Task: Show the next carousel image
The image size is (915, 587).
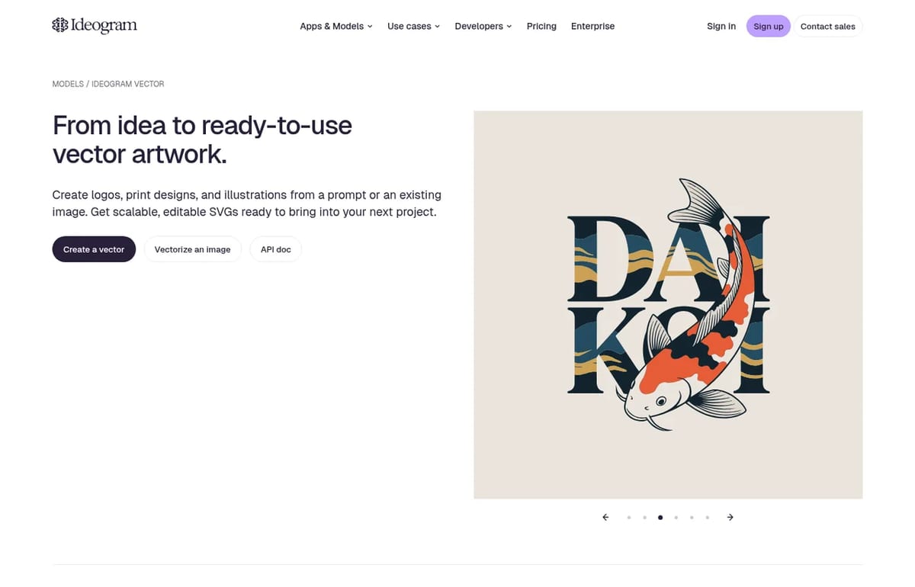Action: coord(730,518)
